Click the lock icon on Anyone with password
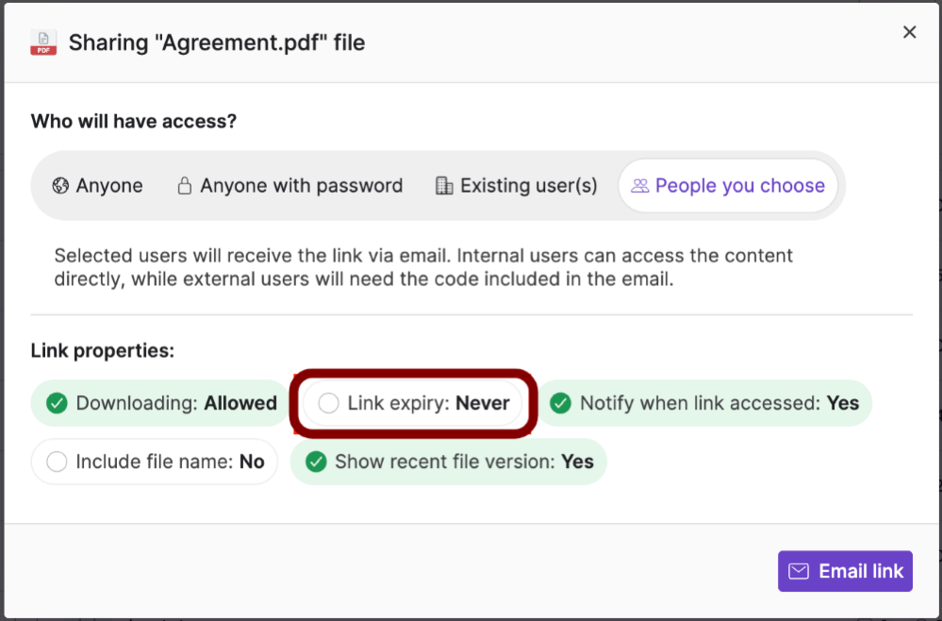This screenshot has width=942, height=621. (183, 186)
